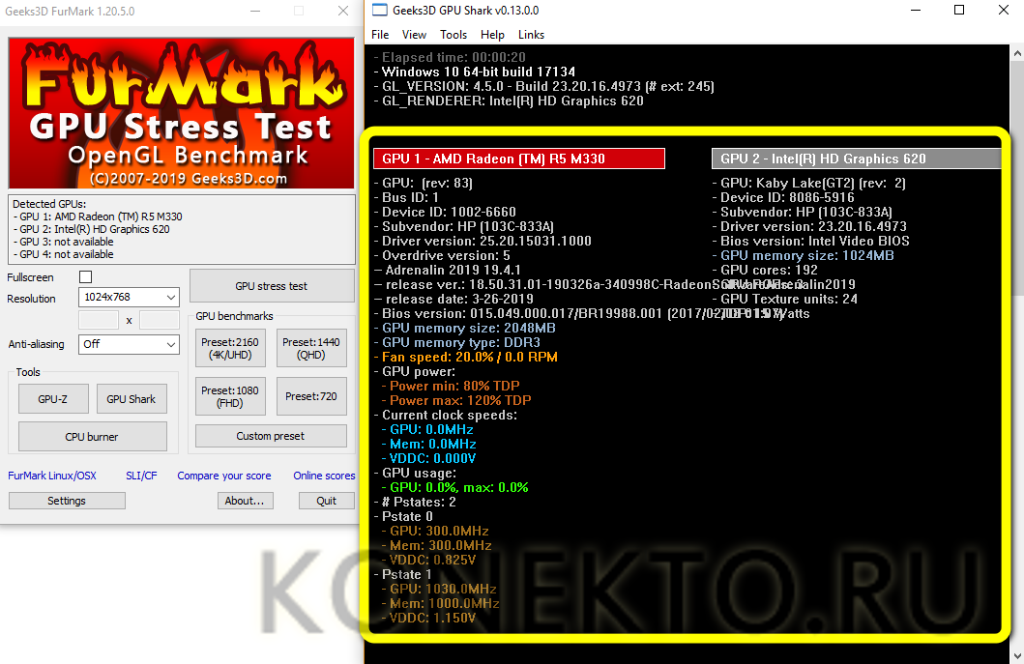Open the View menu in GPU Shark
Viewport: 1024px width, 664px height.
click(414, 35)
